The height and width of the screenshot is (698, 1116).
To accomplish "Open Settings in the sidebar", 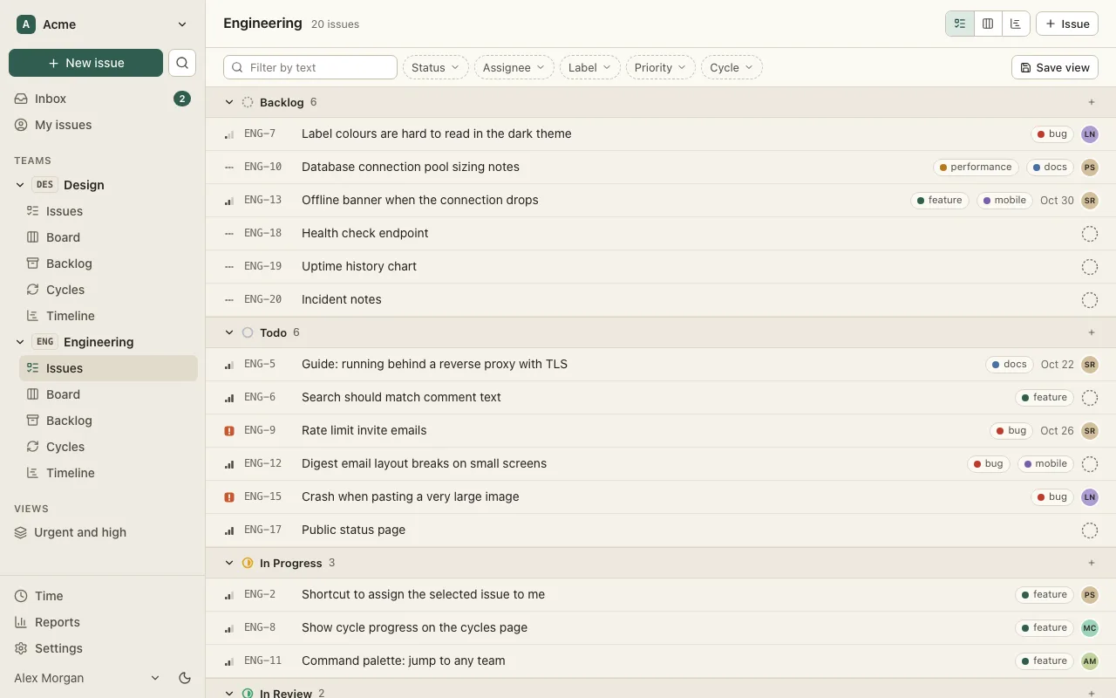I will 103,648.
